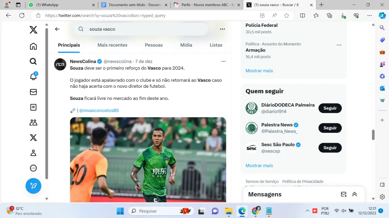This screenshot has height=218, width=389.
Task: Switch to the Pessoas tab
Action: click(154, 45)
